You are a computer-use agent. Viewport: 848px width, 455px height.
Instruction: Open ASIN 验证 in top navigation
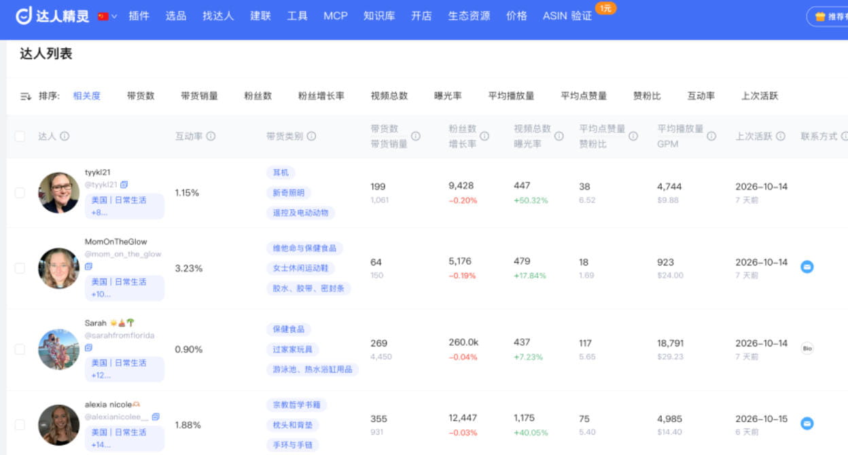(567, 16)
